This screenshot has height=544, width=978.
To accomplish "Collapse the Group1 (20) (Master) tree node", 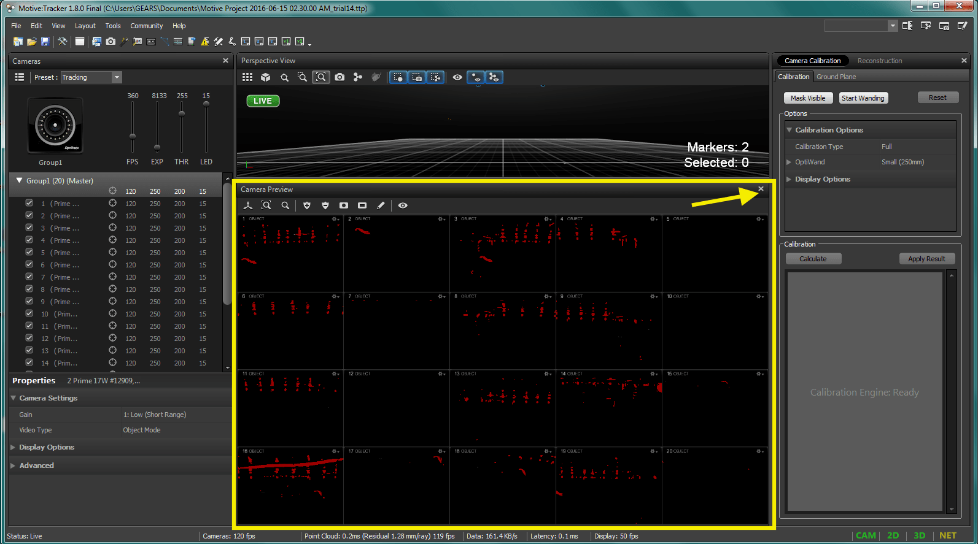I will (19, 181).
